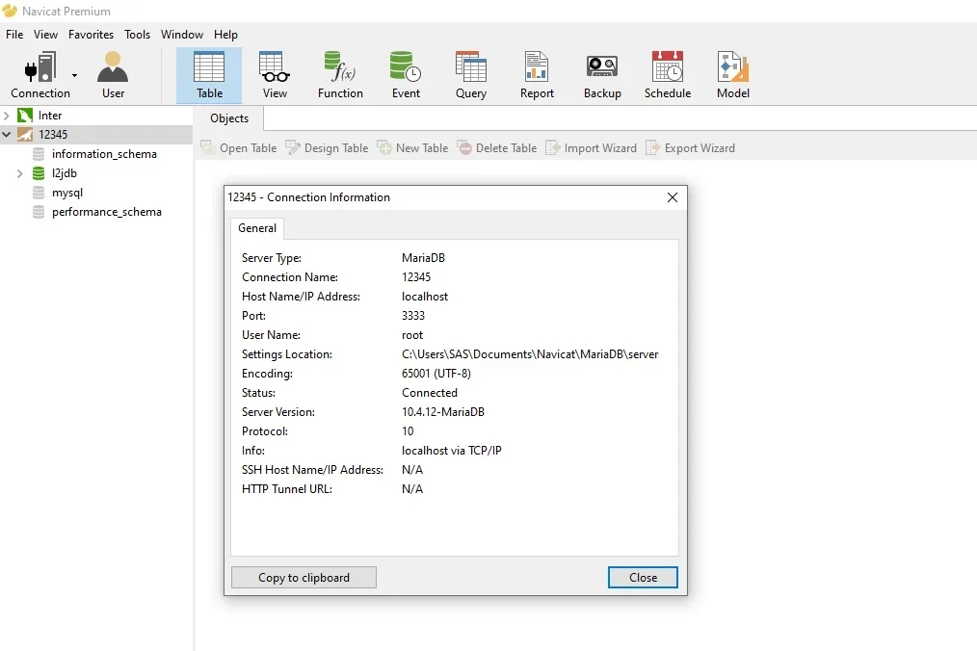Select performance_schema in the tree
This screenshot has height=651, width=977.
click(107, 212)
